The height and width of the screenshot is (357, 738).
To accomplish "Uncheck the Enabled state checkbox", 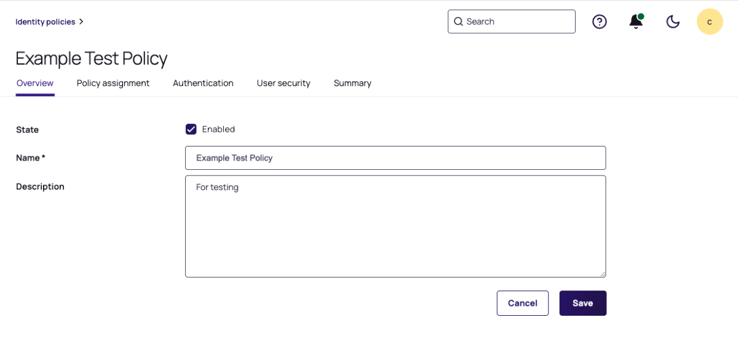I will (x=191, y=129).
